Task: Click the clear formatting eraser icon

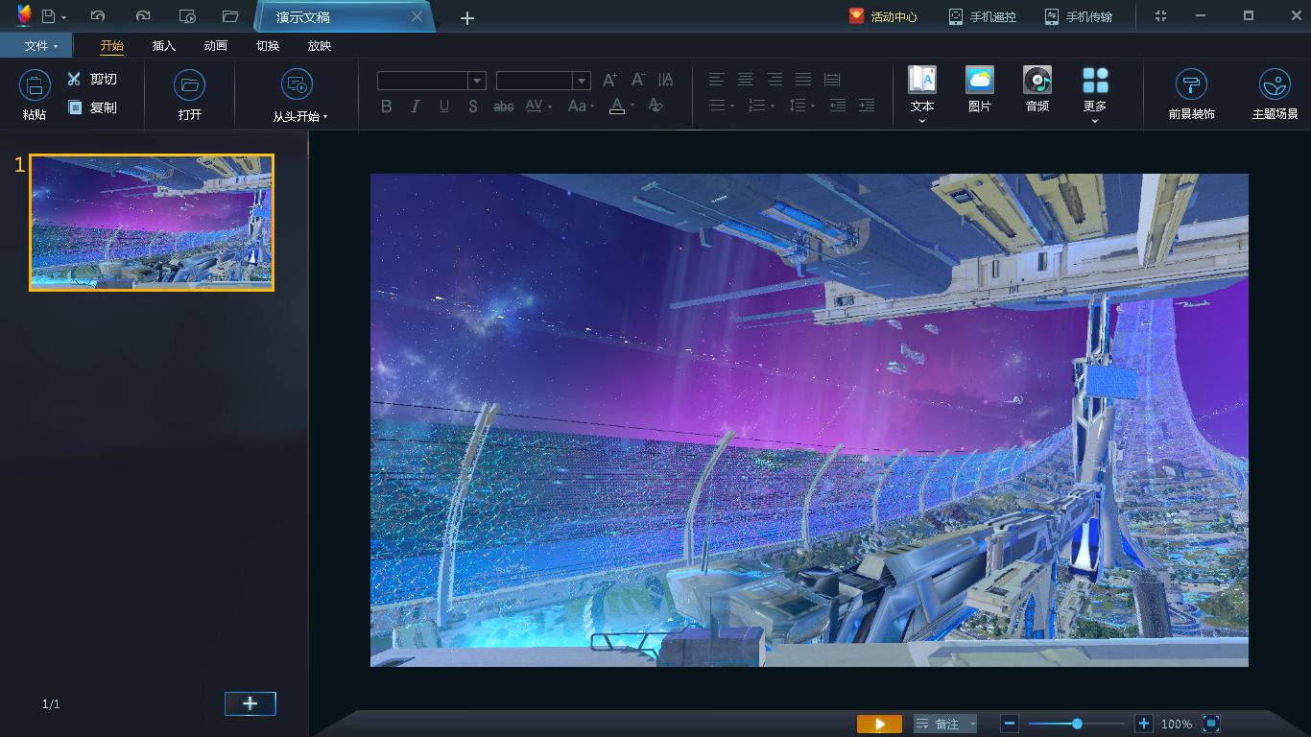Action: pos(655,106)
